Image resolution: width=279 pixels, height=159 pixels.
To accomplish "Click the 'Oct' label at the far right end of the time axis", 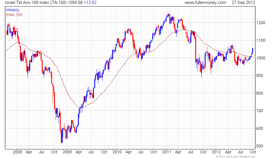I will click(253, 152).
